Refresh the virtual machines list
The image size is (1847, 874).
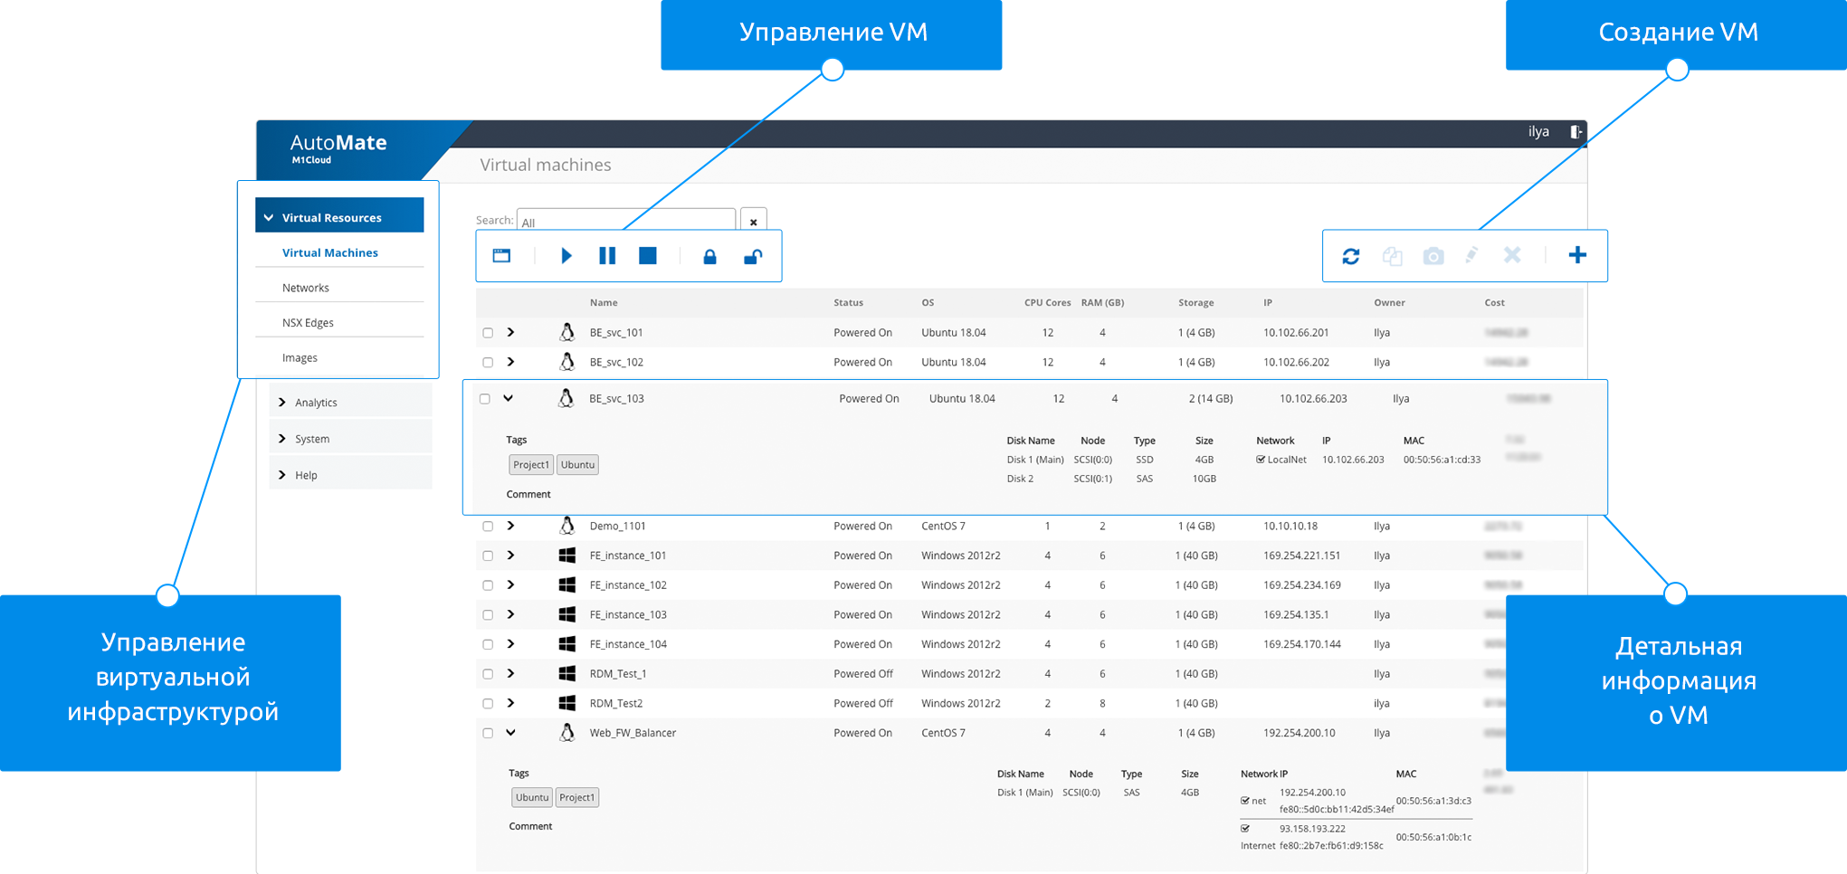[1351, 256]
